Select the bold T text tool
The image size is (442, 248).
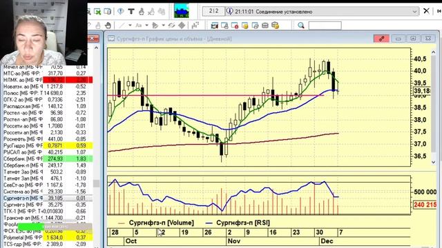[x=131, y=11]
